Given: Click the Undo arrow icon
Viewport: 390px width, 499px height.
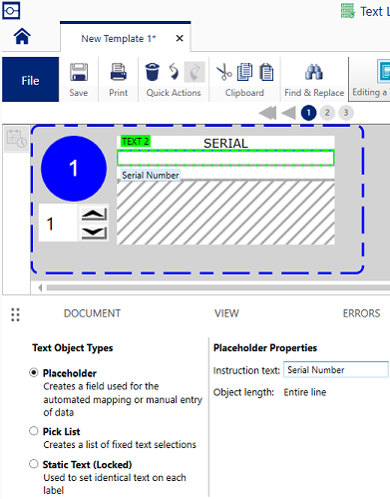Looking at the screenshot, I should [174, 72].
